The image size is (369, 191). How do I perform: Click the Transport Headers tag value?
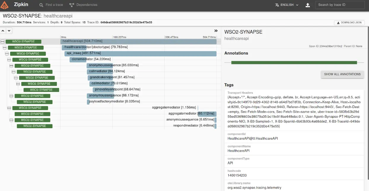coord(294,112)
